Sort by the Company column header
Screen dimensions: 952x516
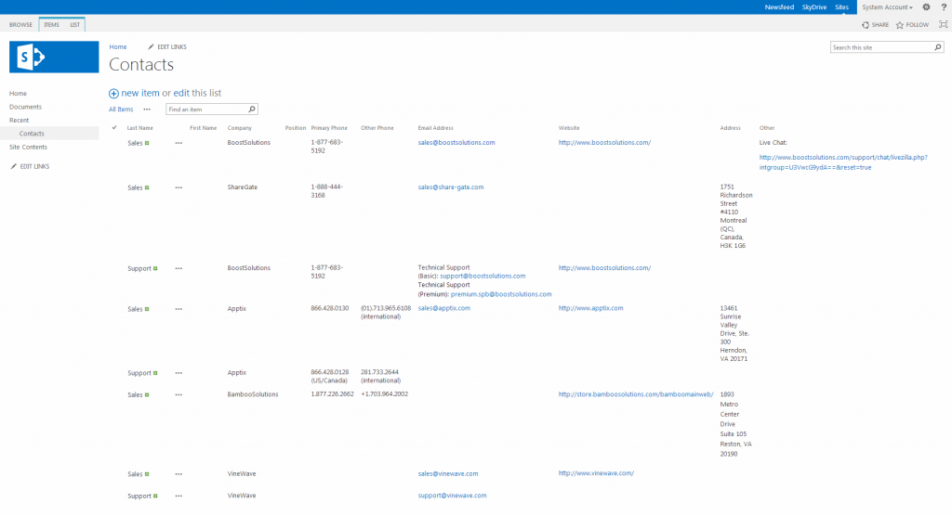click(x=239, y=128)
